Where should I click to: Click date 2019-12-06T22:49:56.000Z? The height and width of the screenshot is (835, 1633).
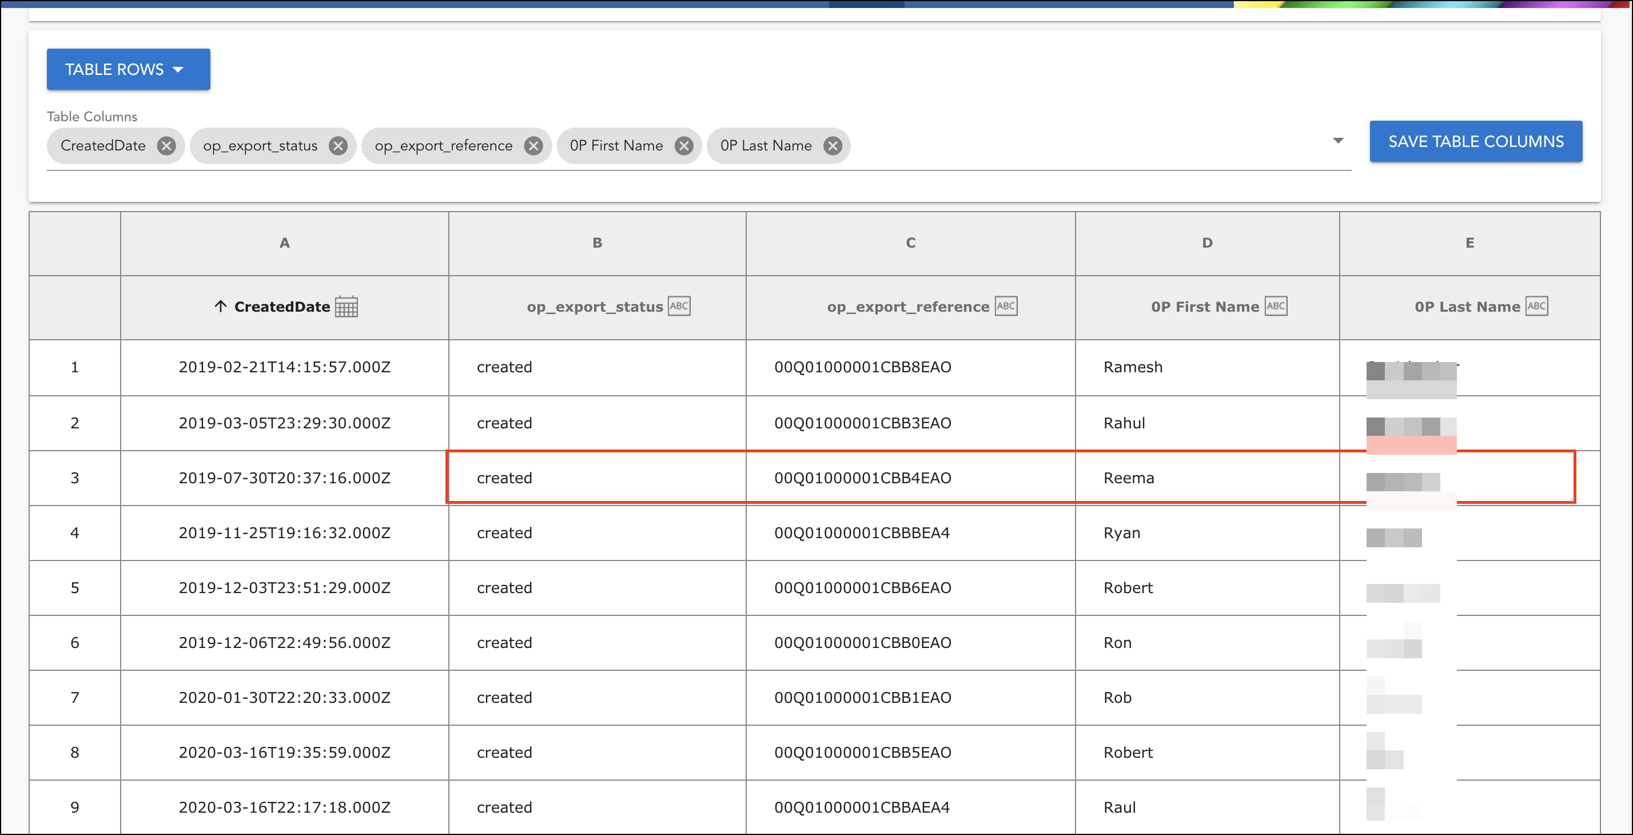pos(285,643)
